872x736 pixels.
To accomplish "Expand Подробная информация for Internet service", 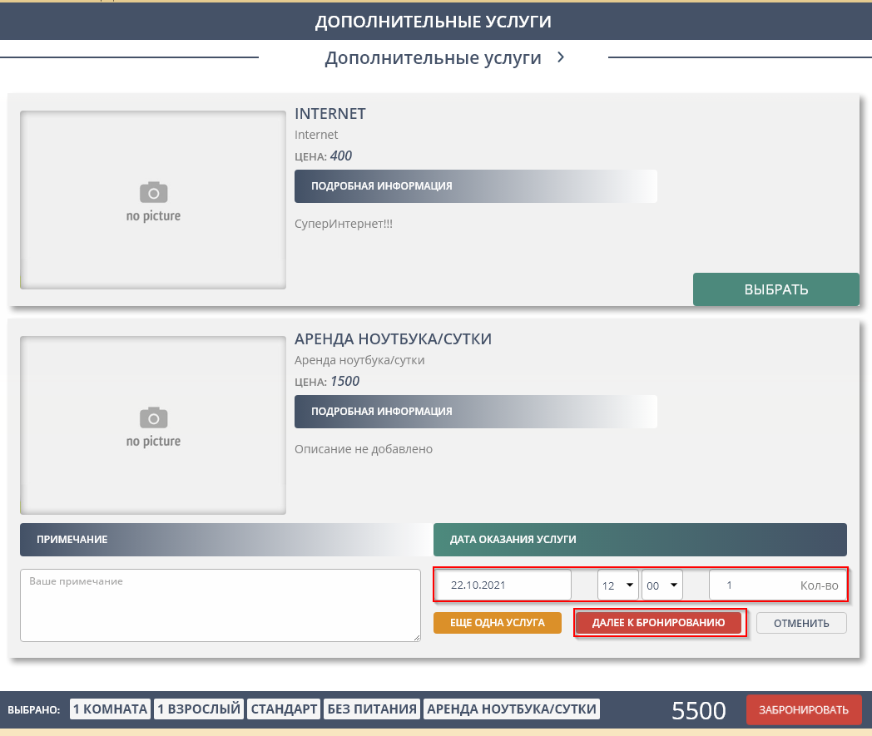I will (475, 186).
